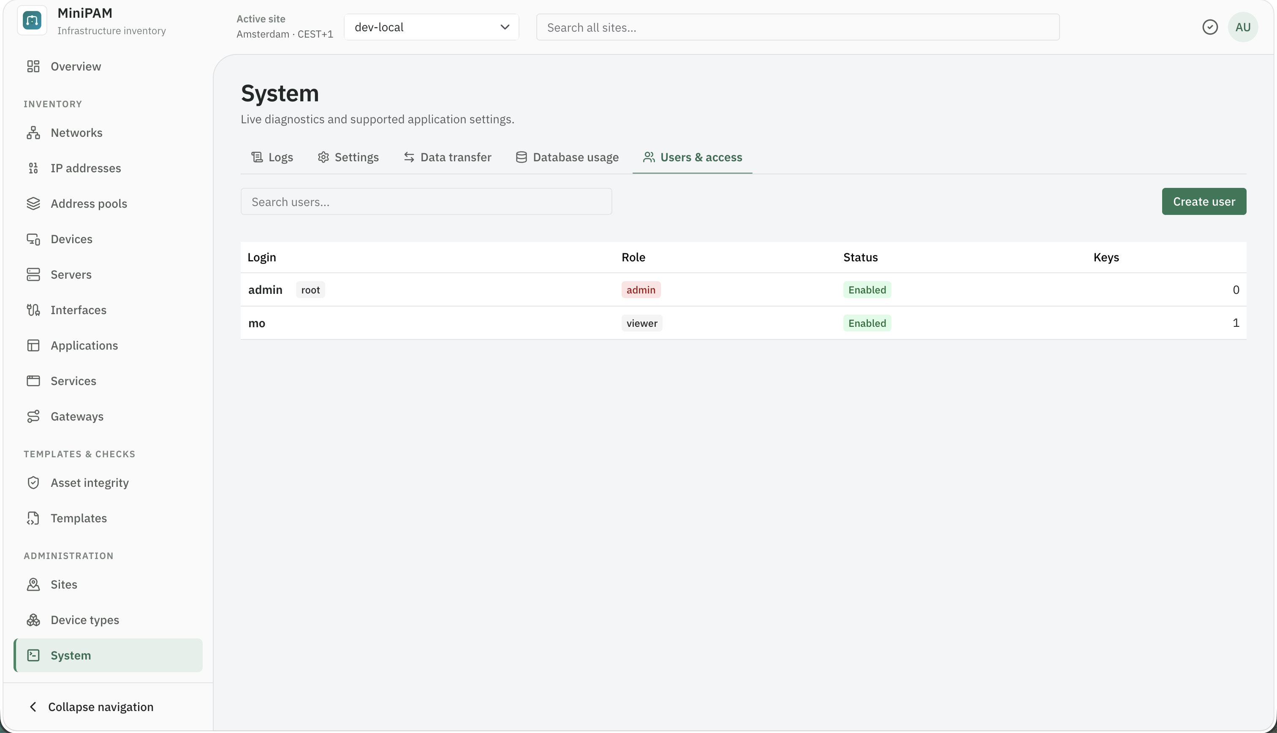Click the Overview grid icon
Screen dimensions: 1277x733
click(x=33, y=66)
